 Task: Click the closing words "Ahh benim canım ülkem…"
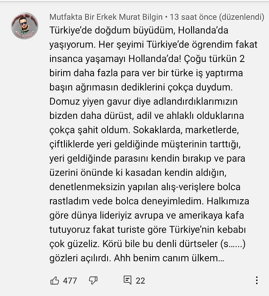tap(169, 258)
